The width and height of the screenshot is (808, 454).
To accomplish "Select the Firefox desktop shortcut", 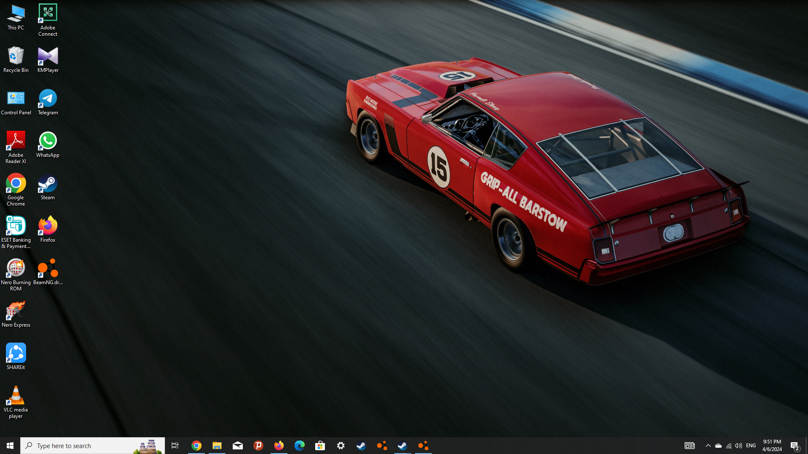I will pos(48,230).
